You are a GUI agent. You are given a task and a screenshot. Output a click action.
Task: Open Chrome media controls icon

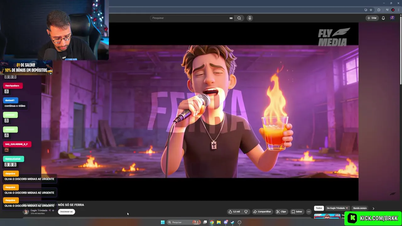point(387,10)
